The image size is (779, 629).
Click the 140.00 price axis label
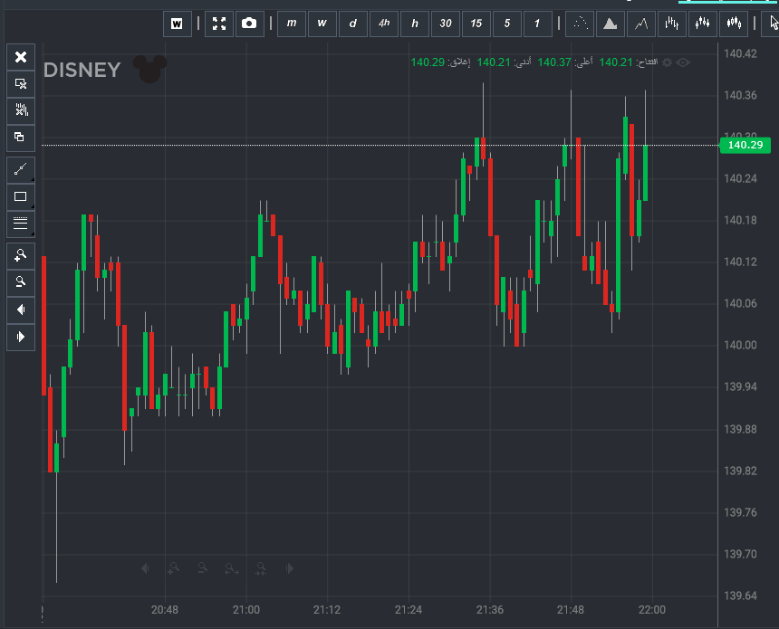point(740,345)
